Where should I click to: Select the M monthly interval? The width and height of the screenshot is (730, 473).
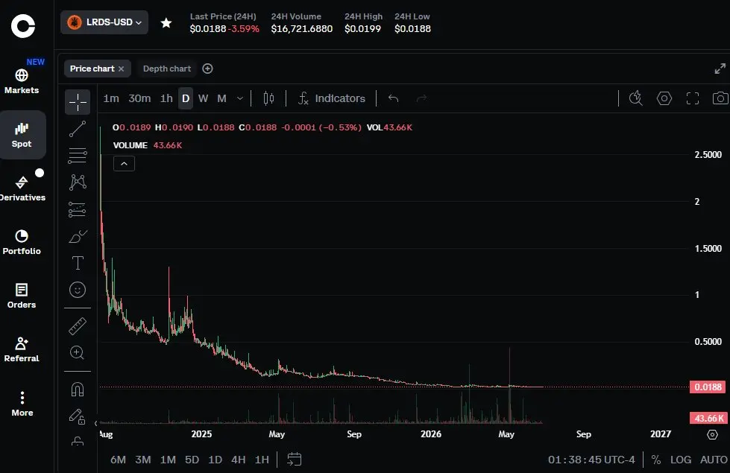[221, 98]
